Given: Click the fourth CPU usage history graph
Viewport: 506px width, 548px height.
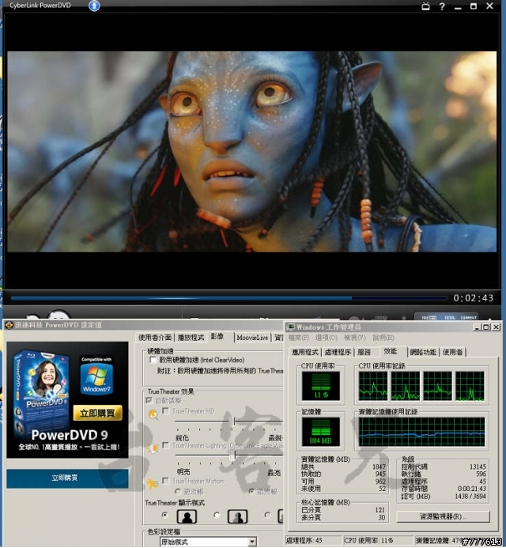Looking at the screenshot, I should pyautogui.click(x=470, y=386).
